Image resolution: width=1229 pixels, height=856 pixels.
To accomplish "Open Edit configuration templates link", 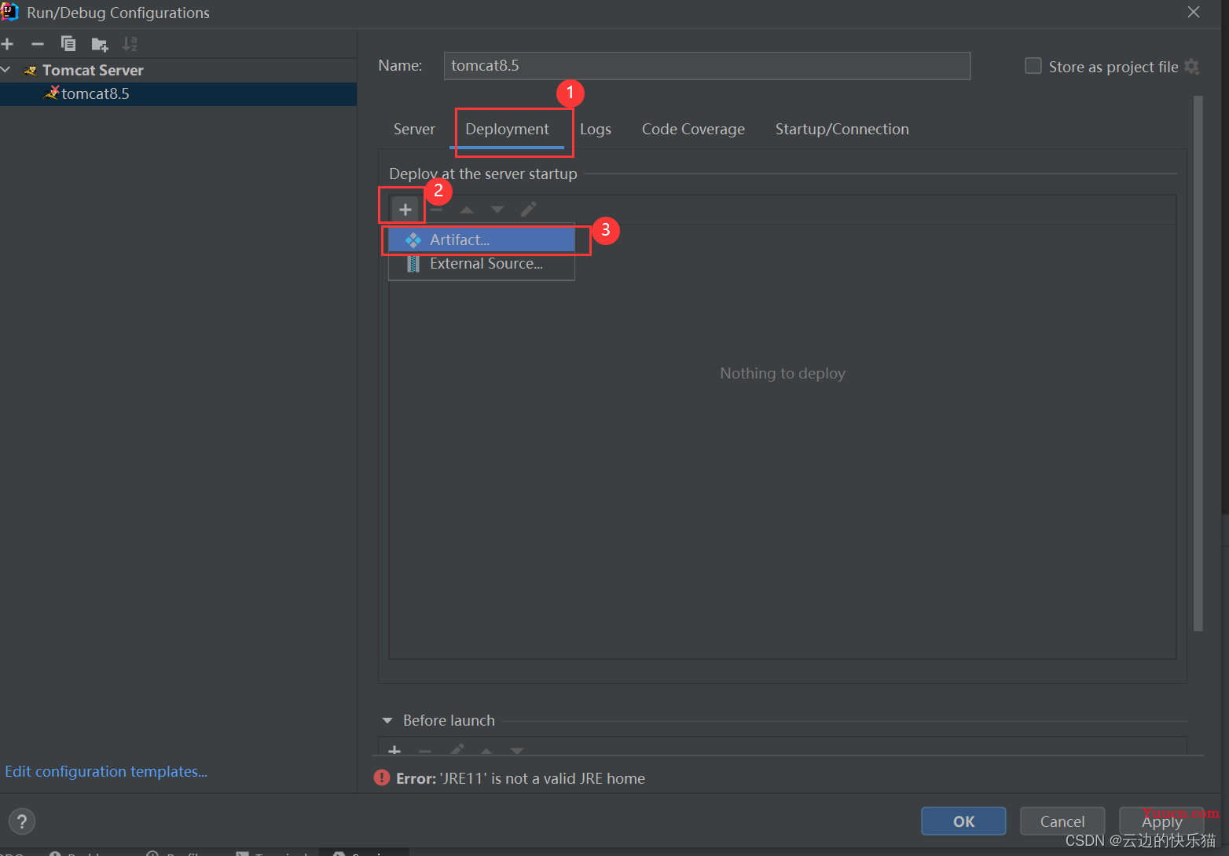I will [106, 771].
